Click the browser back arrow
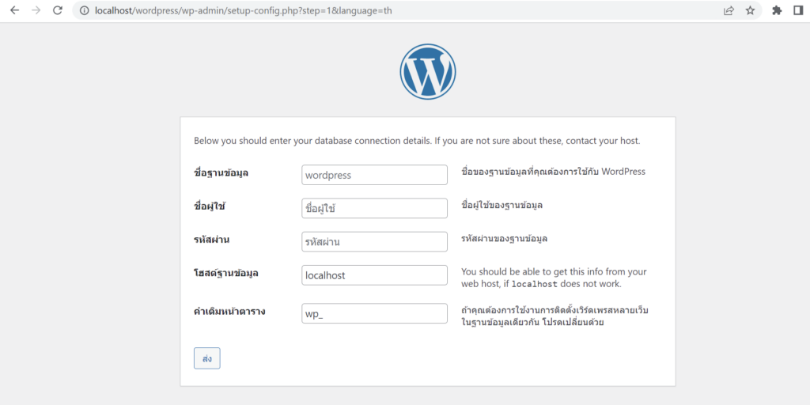The image size is (810, 405). (14, 10)
